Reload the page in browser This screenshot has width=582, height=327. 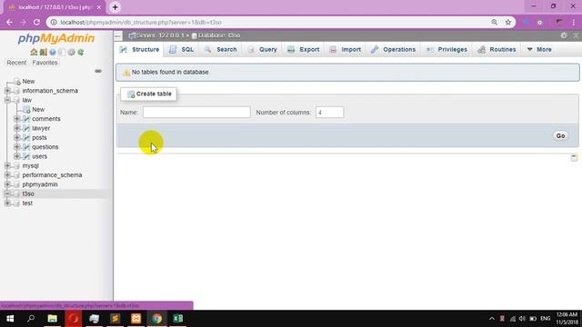click(x=36, y=22)
